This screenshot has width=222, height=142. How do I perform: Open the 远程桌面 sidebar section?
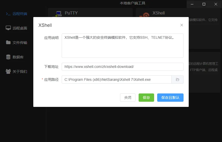[x=17, y=28]
